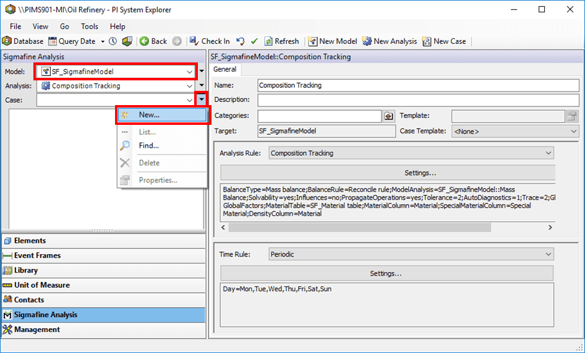Click the black arrow beside Analysis combo
This screenshot has width=585, height=353.
tap(202, 85)
